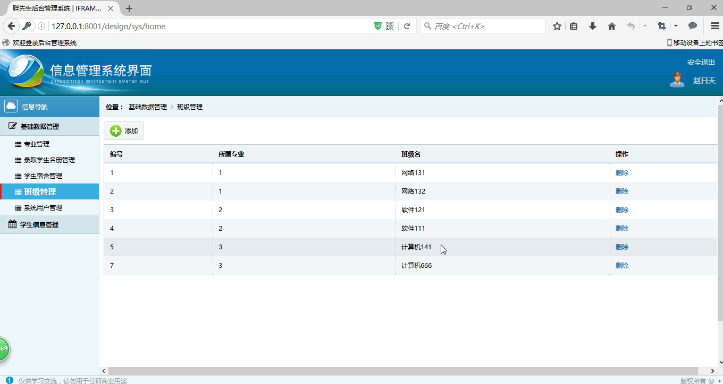Click the mobile device bookmarks icon
Image resolution: width=723 pixels, height=384 pixels.
[x=669, y=42]
